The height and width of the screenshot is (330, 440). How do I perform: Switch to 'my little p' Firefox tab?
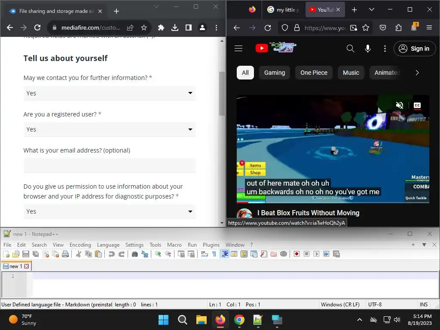(284, 9)
